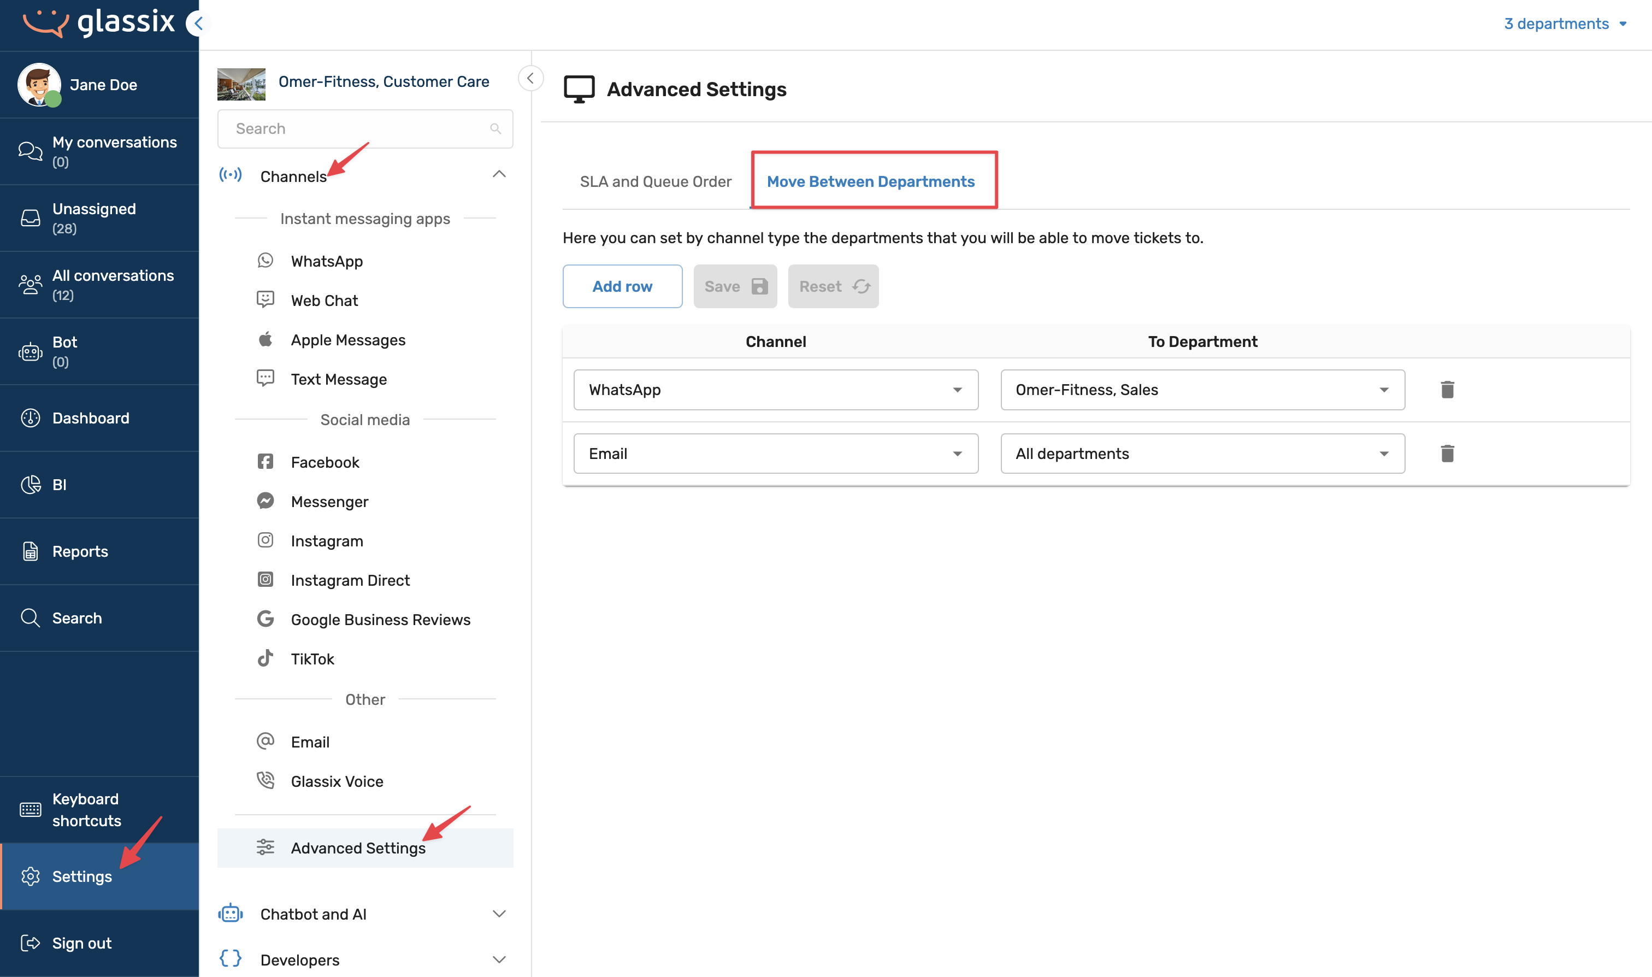Open the WhatsApp channel dropdown
The height and width of the screenshot is (977, 1652).
775,390
